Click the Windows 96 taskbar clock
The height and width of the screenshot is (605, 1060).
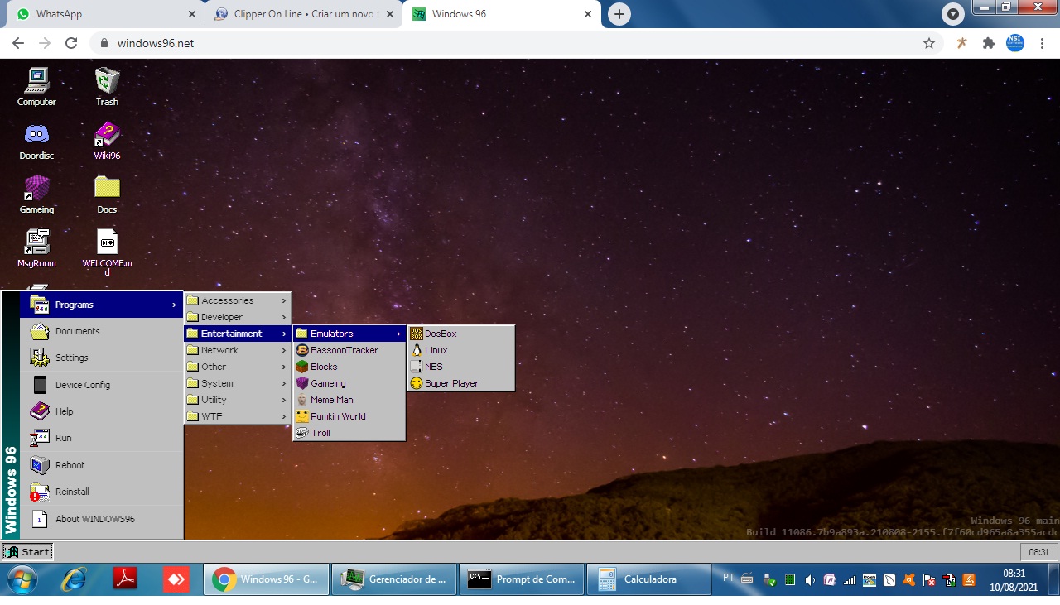coord(1038,552)
